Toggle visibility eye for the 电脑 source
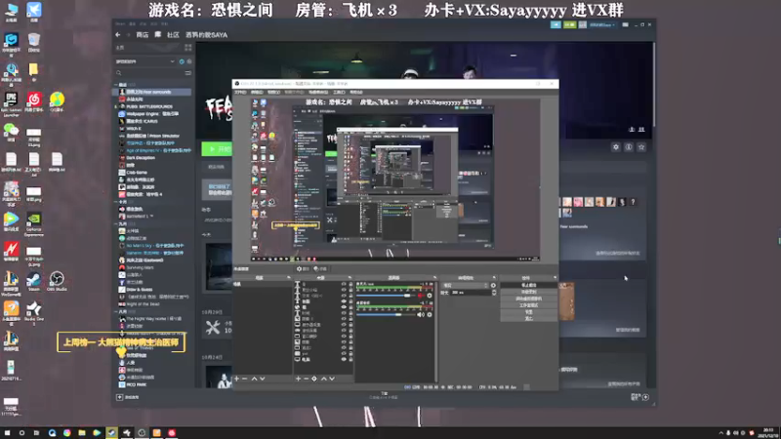 tap(344, 359)
